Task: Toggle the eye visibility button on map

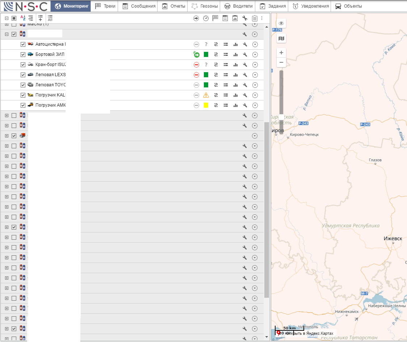Action: point(281,24)
